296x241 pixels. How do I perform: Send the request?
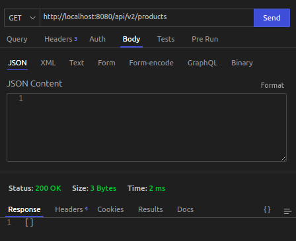click(272, 18)
